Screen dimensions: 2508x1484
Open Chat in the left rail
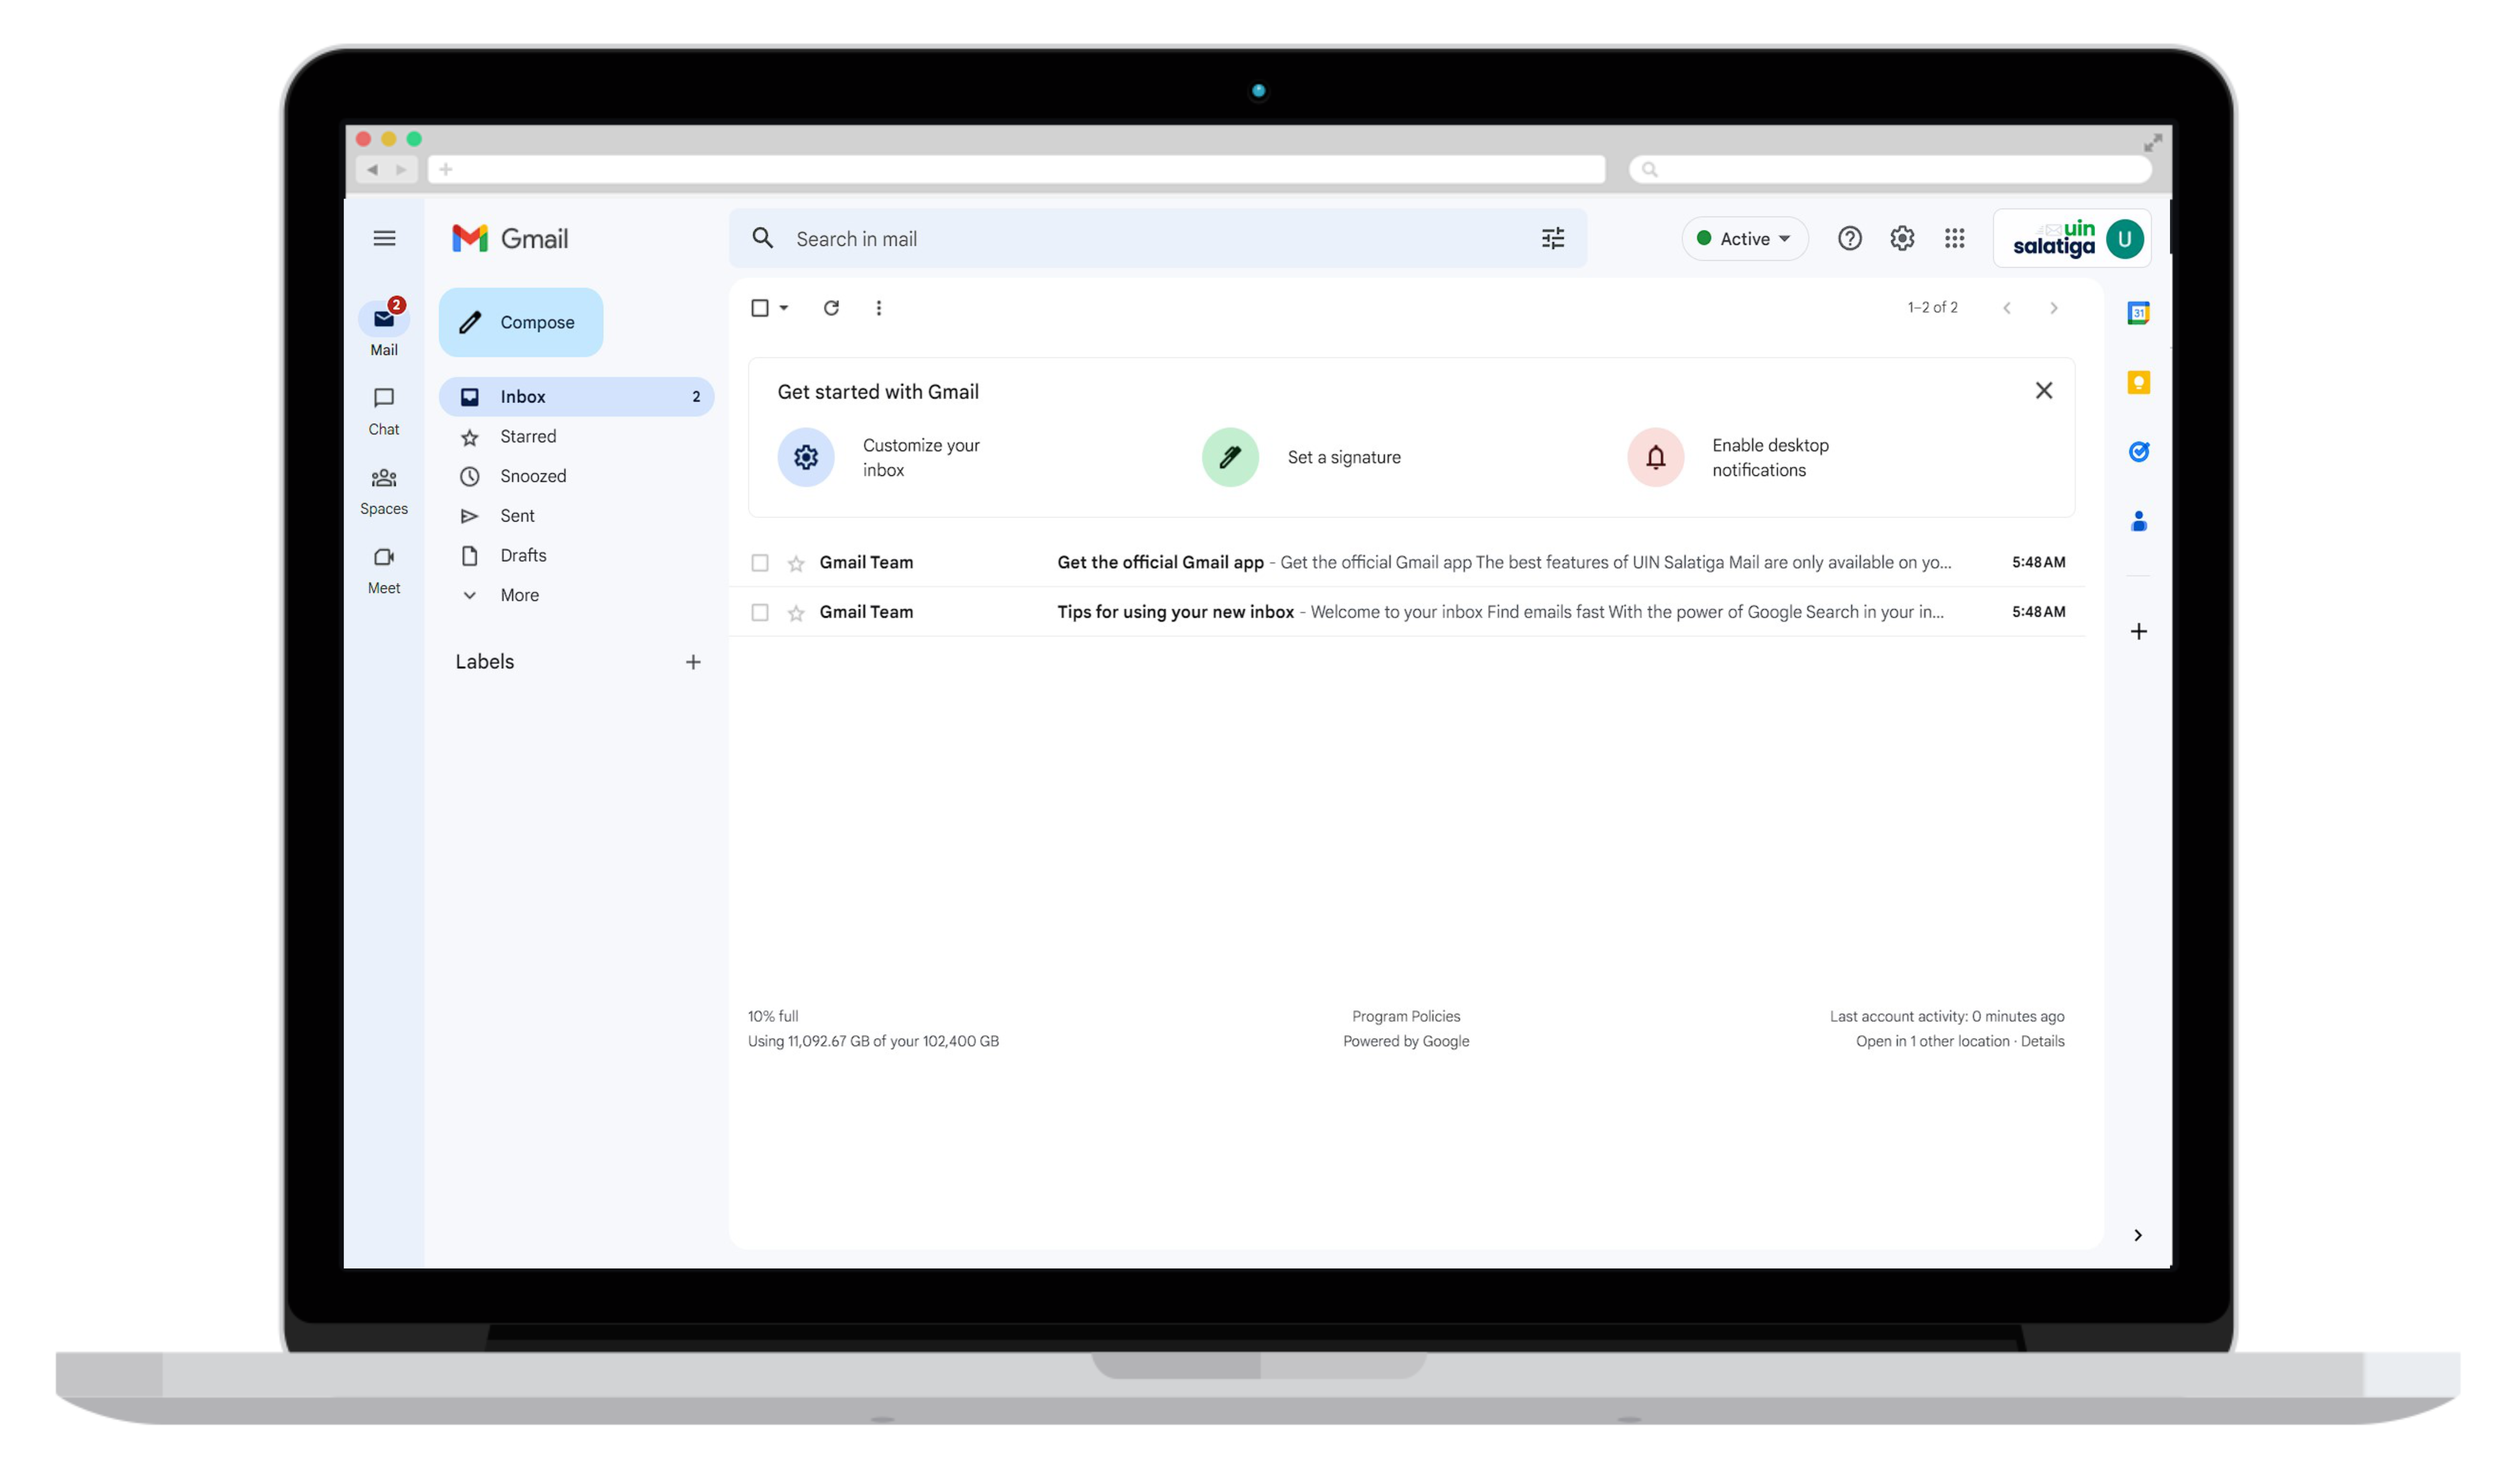pyautogui.click(x=384, y=412)
